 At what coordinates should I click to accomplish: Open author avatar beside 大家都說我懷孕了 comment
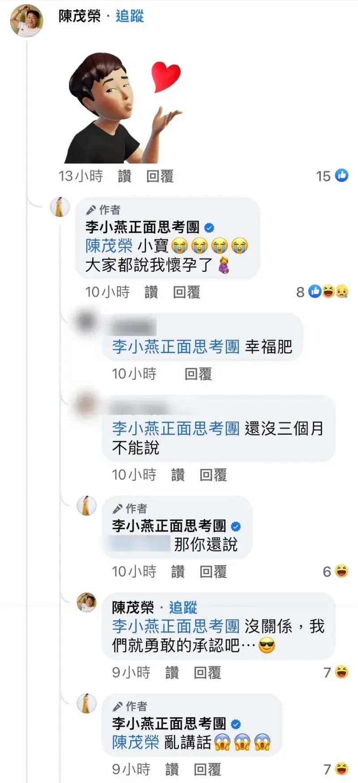click(x=60, y=207)
